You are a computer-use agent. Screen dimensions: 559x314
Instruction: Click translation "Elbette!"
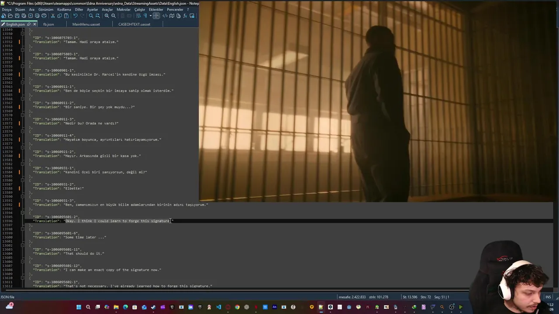click(73, 188)
